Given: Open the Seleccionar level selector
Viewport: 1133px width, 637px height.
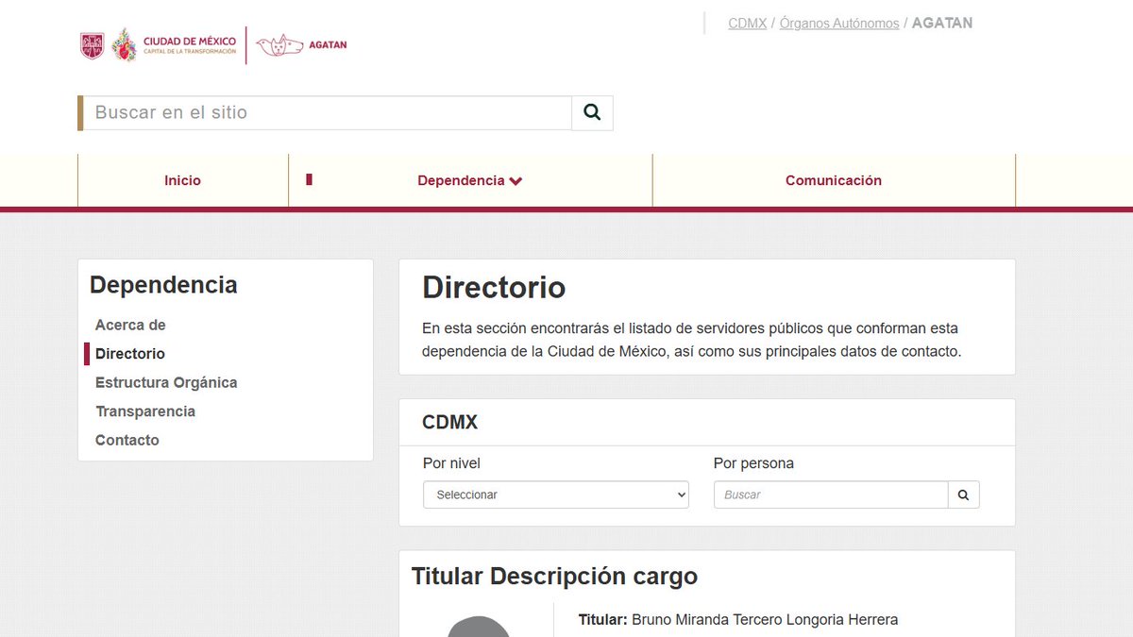Looking at the screenshot, I should (555, 494).
